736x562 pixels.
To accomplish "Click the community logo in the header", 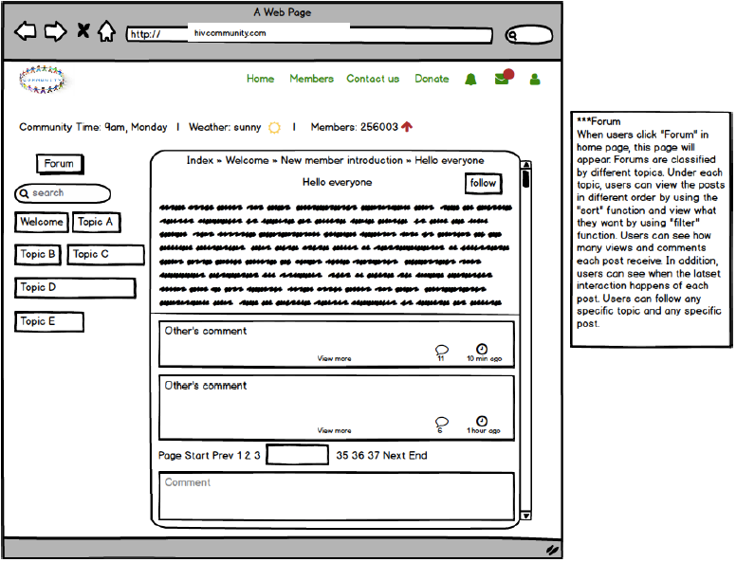I will (x=44, y=80).
